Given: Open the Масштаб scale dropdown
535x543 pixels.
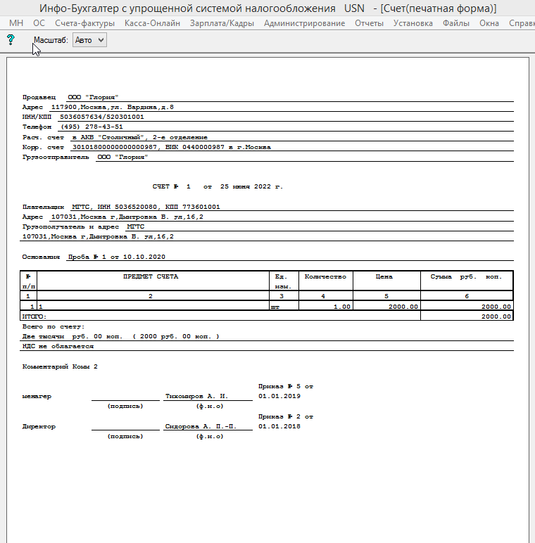Looking at the screenshot, I should point(89,40).
